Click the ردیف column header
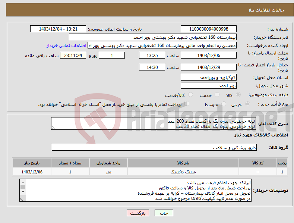The width and height of the screenshot is (294, 223). pos(282,163)
